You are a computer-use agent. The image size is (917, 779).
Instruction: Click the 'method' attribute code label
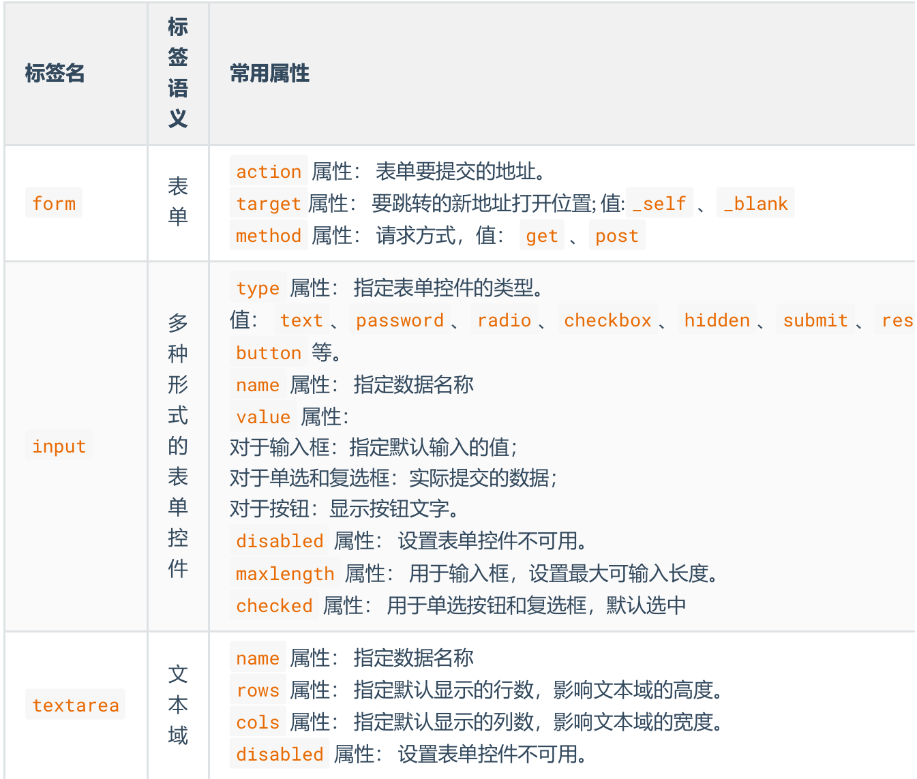268,236
